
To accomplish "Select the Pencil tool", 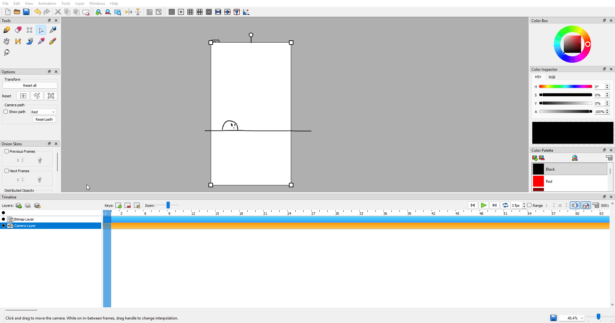I will [7, 30].
